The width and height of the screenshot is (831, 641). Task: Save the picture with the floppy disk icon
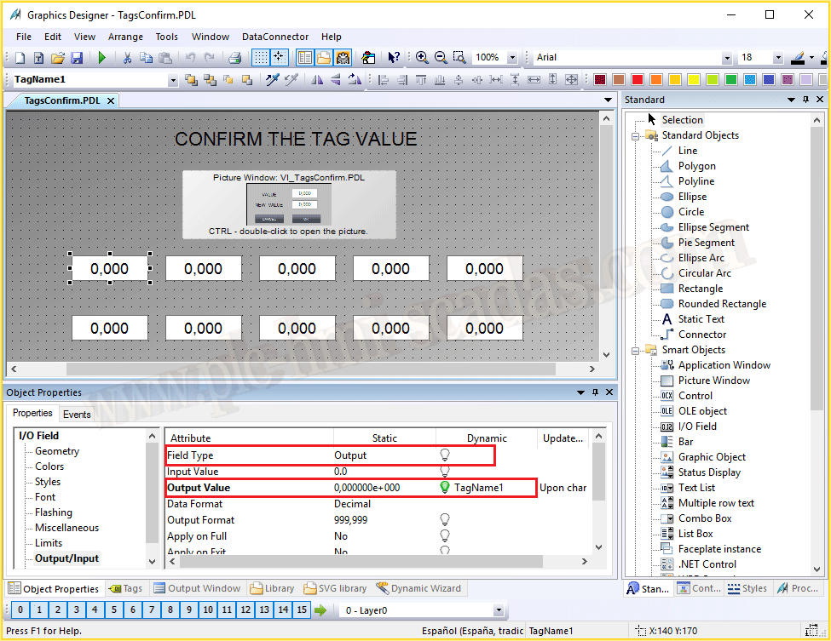(76, 58)
